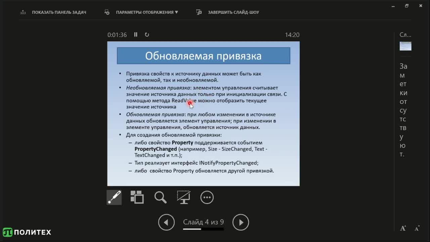Go to the previous slide
The image size is (430, 242).
pos(167,222)
